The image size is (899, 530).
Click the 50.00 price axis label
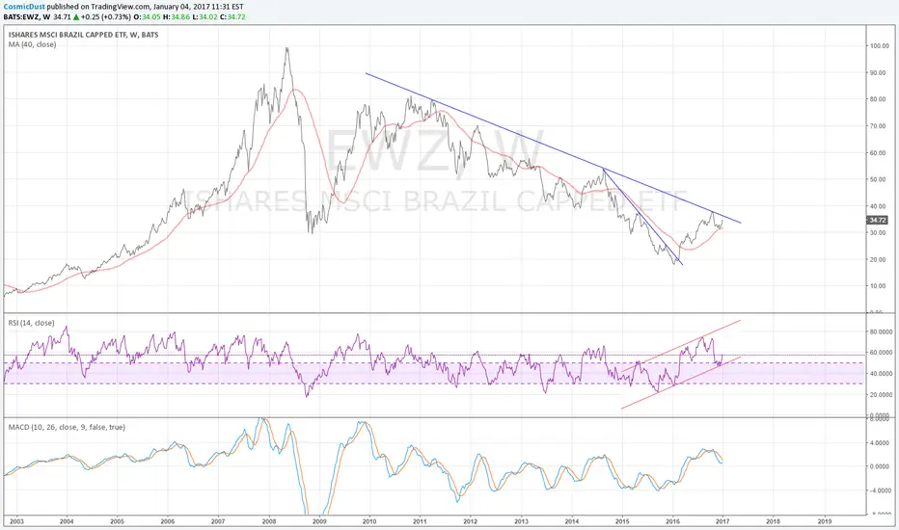pyautogui.click(x=880, y=179)
